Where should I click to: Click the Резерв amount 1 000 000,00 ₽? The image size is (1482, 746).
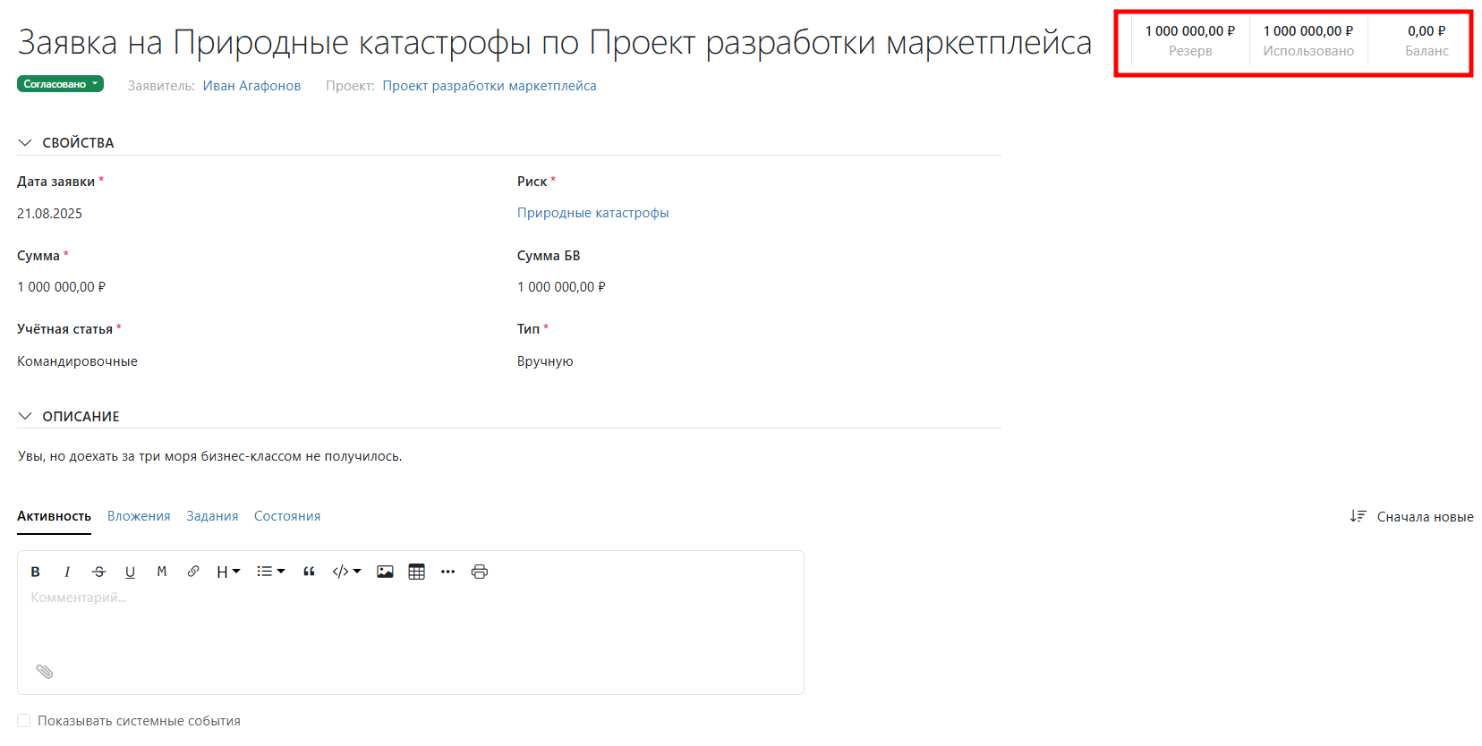pos(1190,31)
